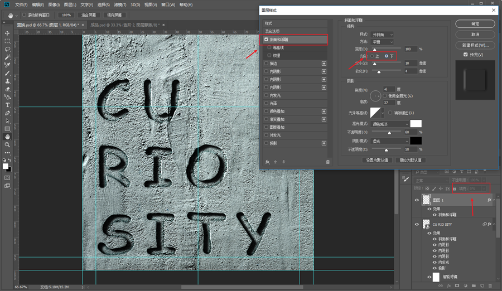Choose the 上 direction radio button
This screenshot has height=291, width=502.
pos(373,56)
